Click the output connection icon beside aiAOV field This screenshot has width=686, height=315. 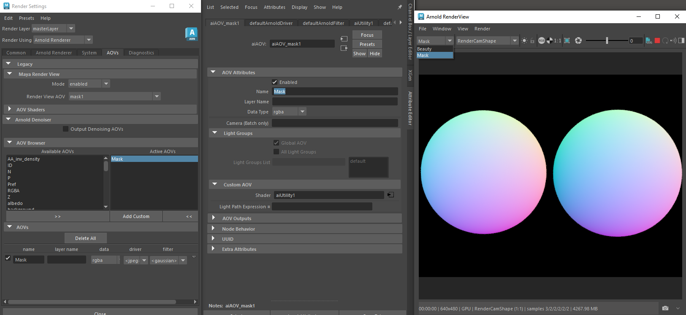click(x=344, y=48)
